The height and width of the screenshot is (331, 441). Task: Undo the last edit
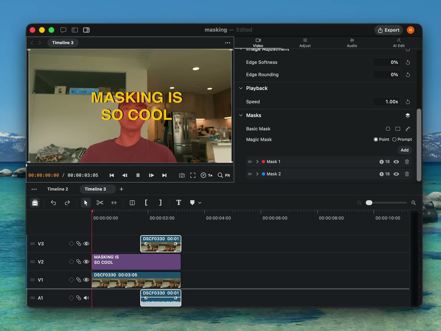tap(53, 203)
